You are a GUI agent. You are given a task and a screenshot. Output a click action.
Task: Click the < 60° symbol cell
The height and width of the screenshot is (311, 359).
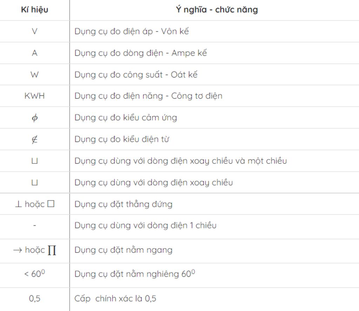pyautogui.click(x=35, y=274)
